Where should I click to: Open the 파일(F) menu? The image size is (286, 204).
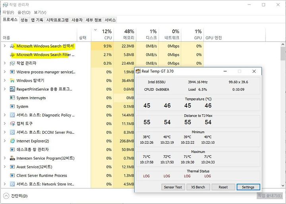point(8,12)
